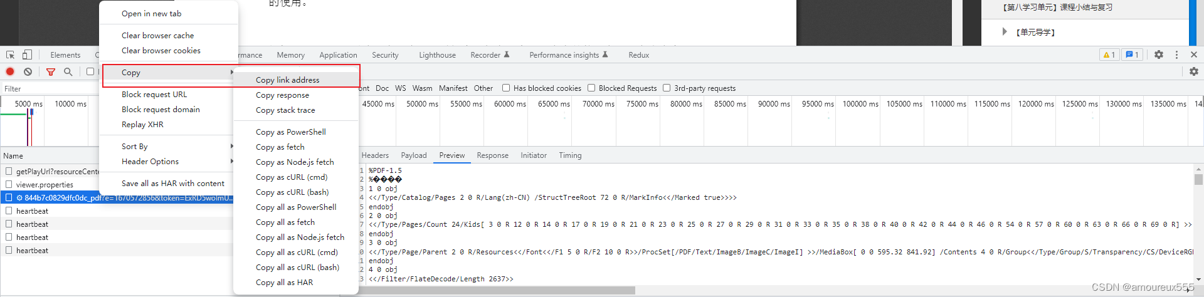This screenshot has height=297, width=1204.
Task: Check the box next to network toolbar search
Action: click(90, 71)
